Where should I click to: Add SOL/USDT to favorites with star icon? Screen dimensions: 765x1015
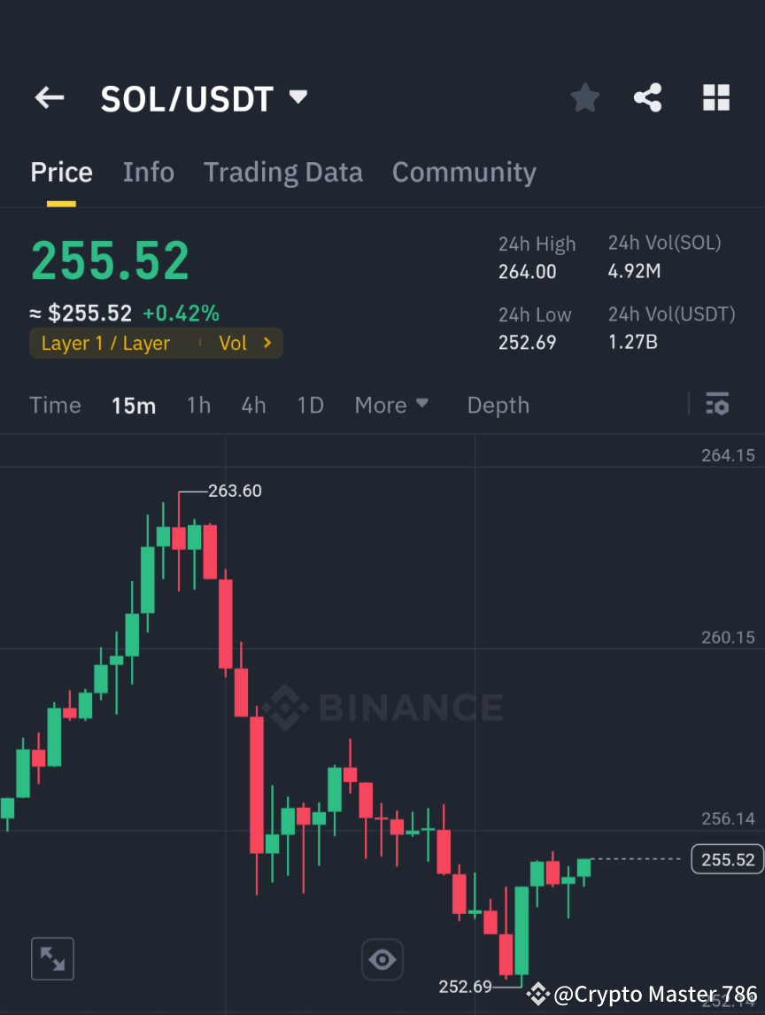pos(584,97)
